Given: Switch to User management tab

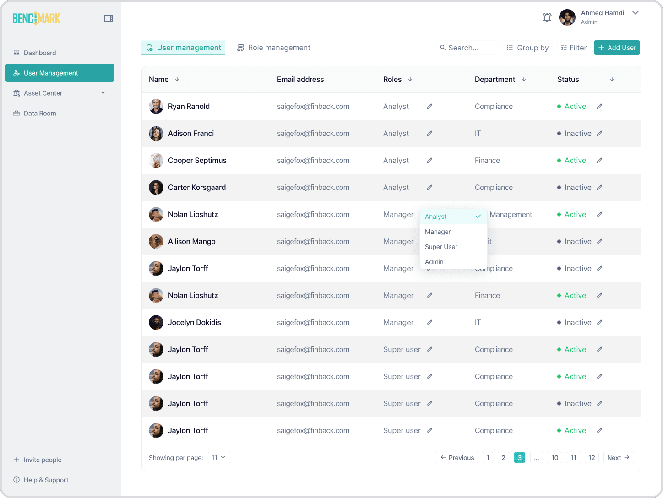Looking at the screenshot, I should pyautogui.click(x=183, y=48).
